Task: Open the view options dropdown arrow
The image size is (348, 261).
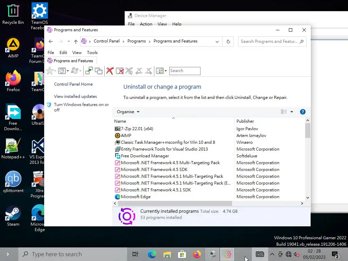Action: (292, 112)
